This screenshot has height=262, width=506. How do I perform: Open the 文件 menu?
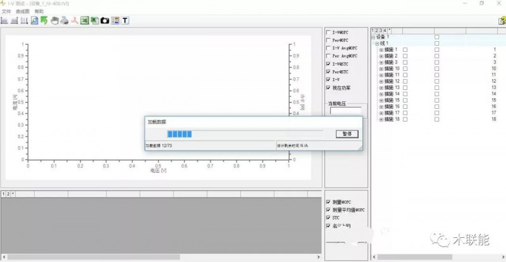pyautogui.click(x=6, y=11)
